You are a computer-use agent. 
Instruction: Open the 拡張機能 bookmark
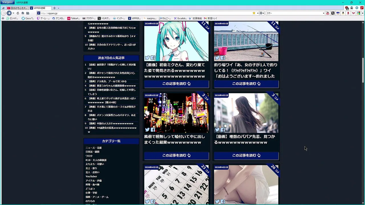click(x=195, y=18)
